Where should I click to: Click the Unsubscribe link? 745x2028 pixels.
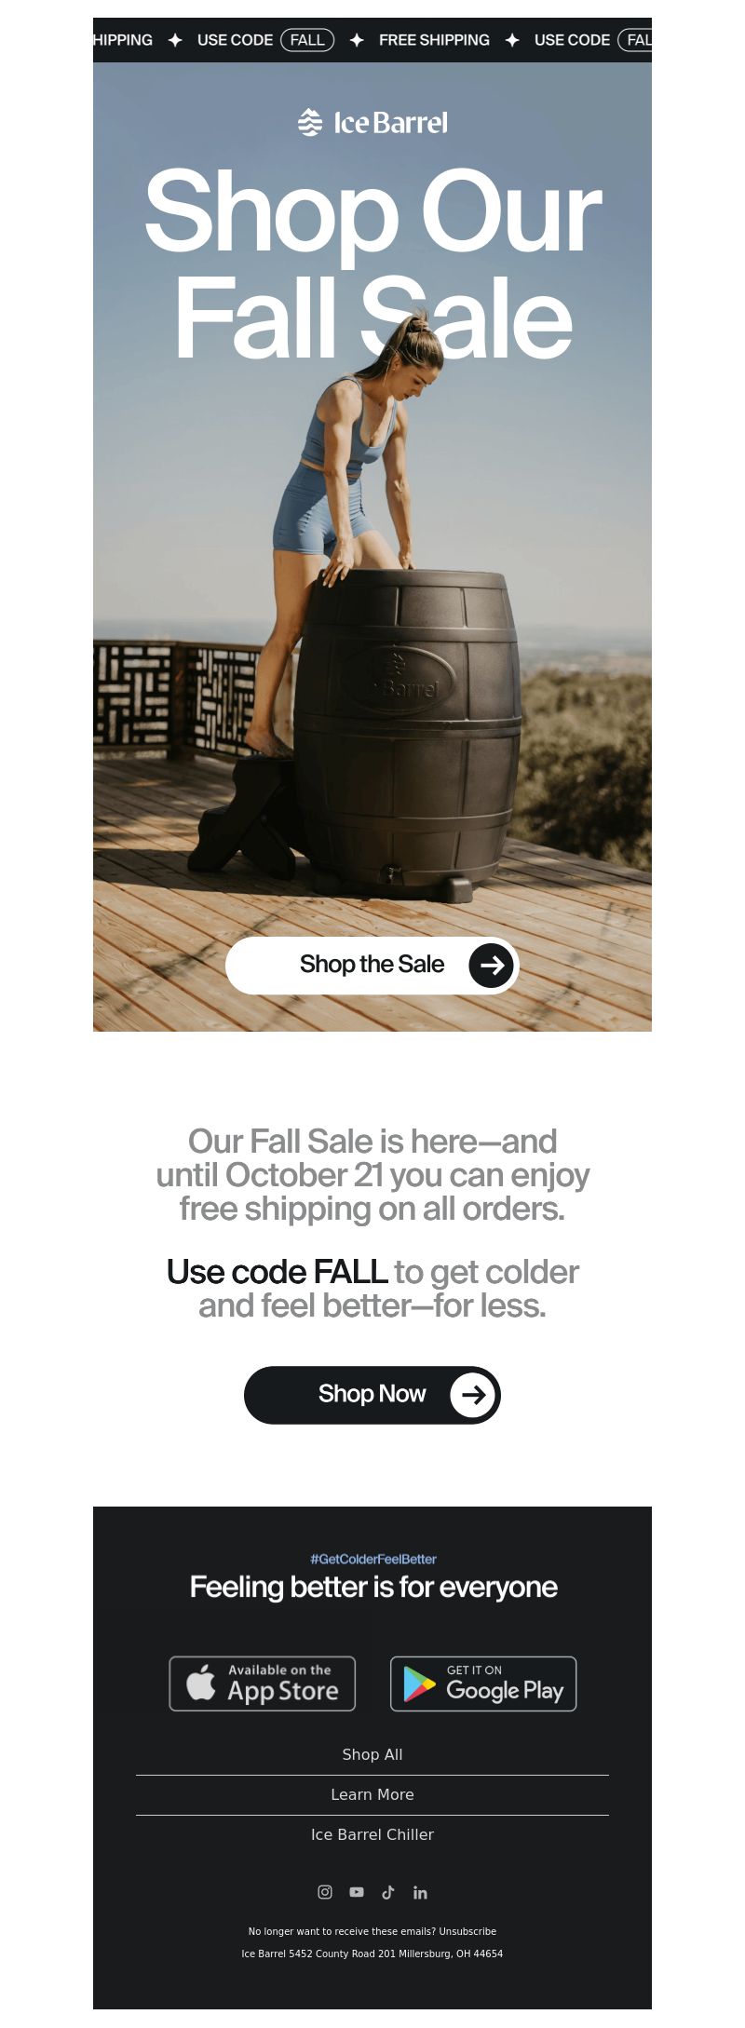[x=467, y=1931]
